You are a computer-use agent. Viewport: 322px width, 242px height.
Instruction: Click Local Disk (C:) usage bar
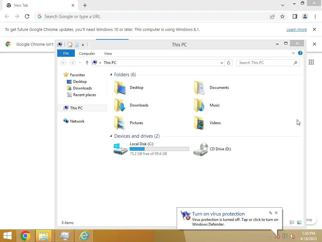pyautogui.click(x=159, y=149)
